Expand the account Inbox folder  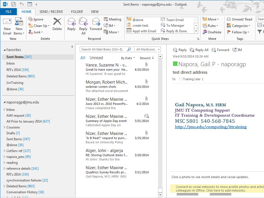click(4, 110)
